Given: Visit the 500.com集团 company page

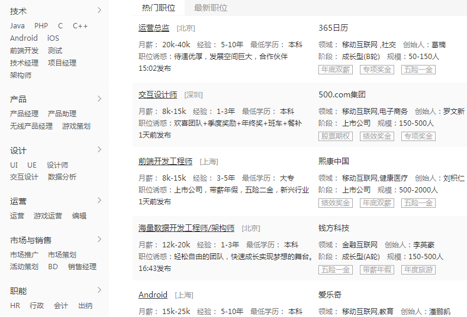Looking at the screenshot, I should click(342, 95).
